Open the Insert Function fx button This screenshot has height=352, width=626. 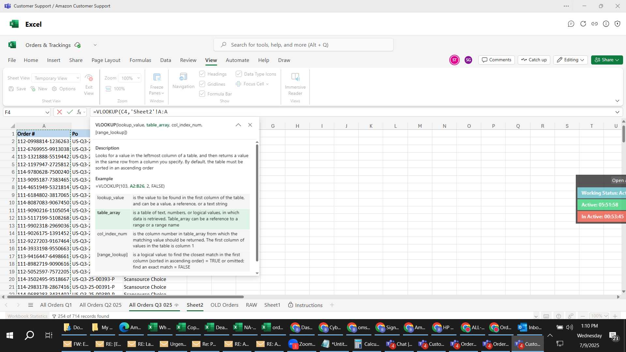[79, 112]
